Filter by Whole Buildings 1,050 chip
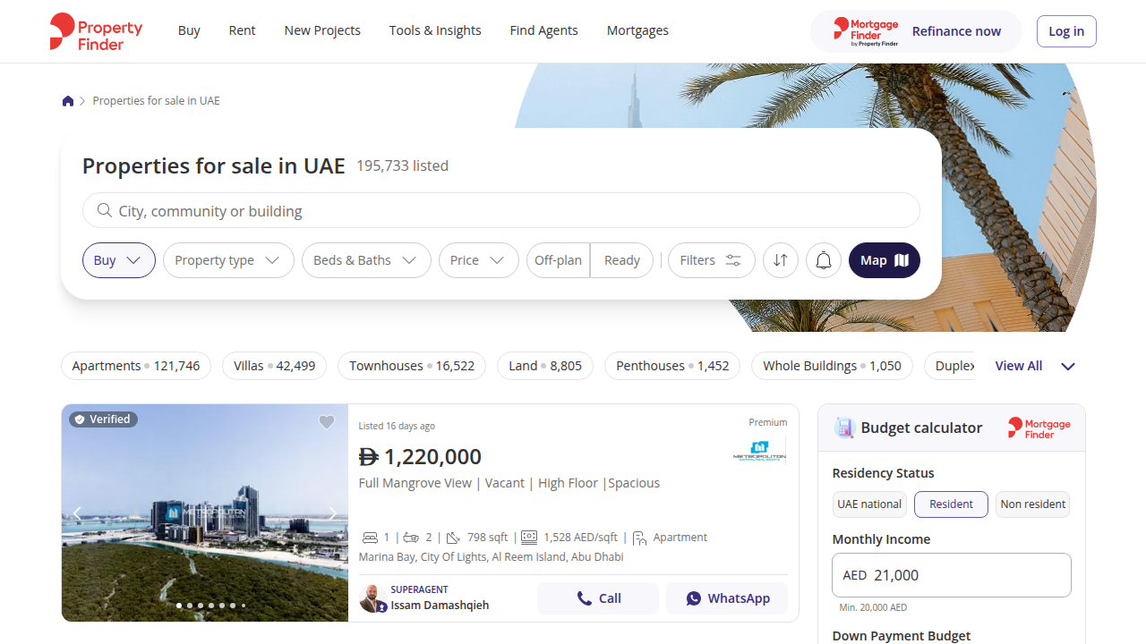 pos(832,366)
